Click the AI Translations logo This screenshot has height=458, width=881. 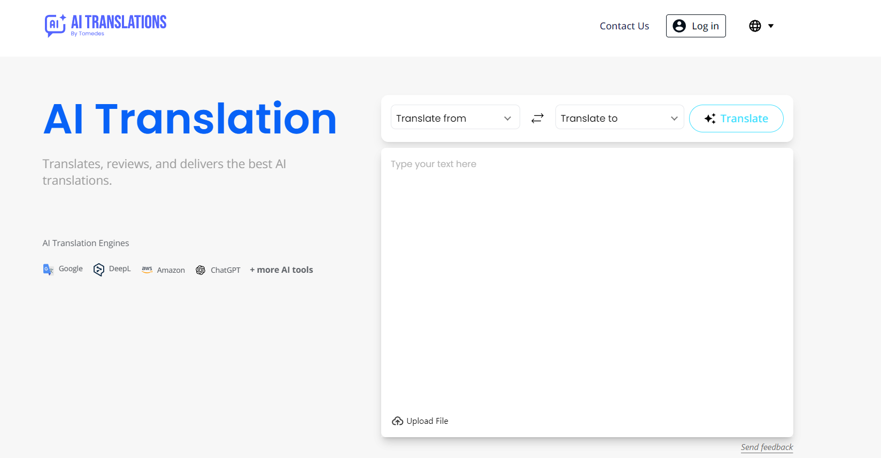[105, 25]
